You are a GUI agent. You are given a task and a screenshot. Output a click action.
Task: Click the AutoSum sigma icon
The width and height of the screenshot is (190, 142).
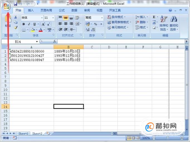tap(154, 17)
